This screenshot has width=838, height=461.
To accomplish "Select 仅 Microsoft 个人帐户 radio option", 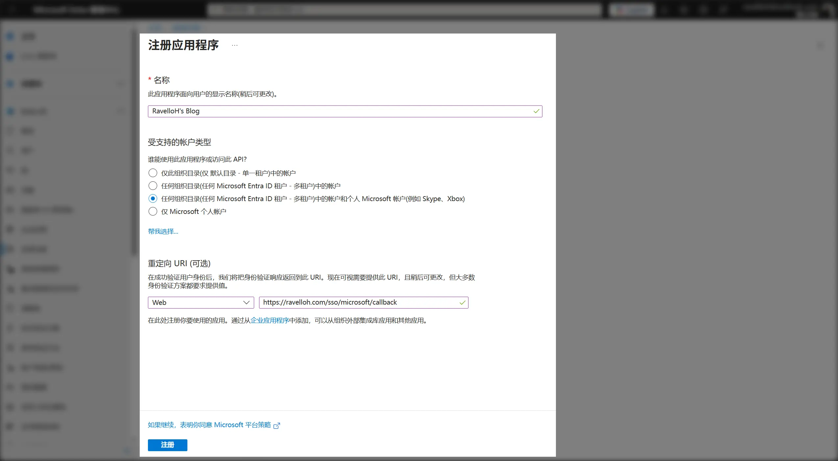I will click(153, 212).
